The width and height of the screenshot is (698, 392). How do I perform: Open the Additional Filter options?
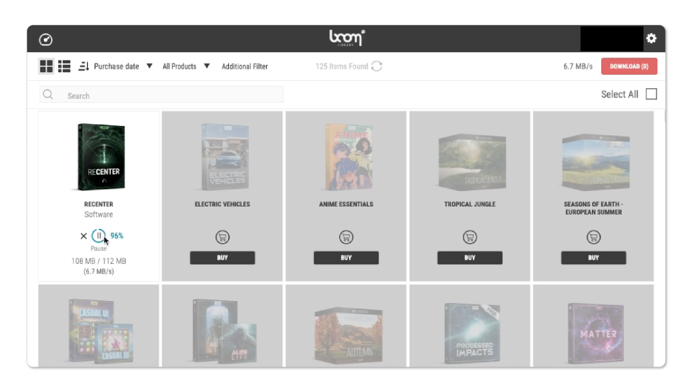[x=245, y=66]
